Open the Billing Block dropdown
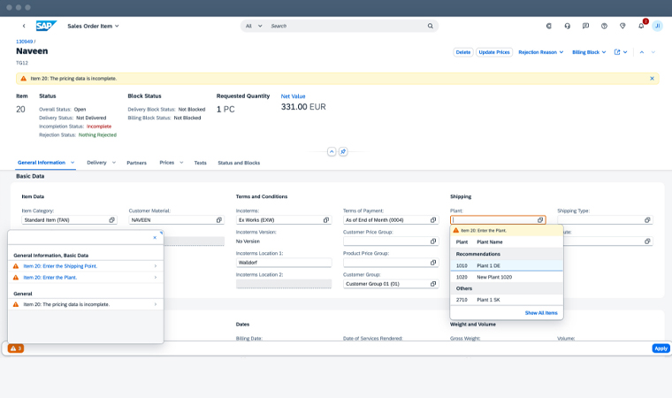672x398 pixels. (589, 52)
